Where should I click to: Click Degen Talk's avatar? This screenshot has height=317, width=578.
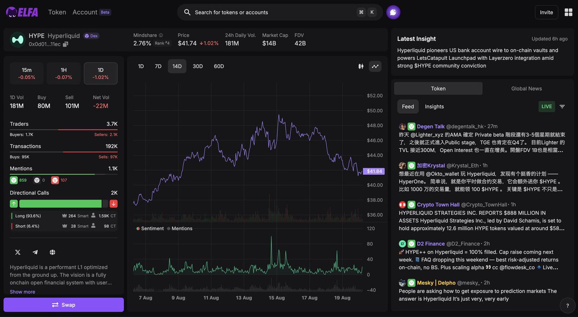point(402,126)
